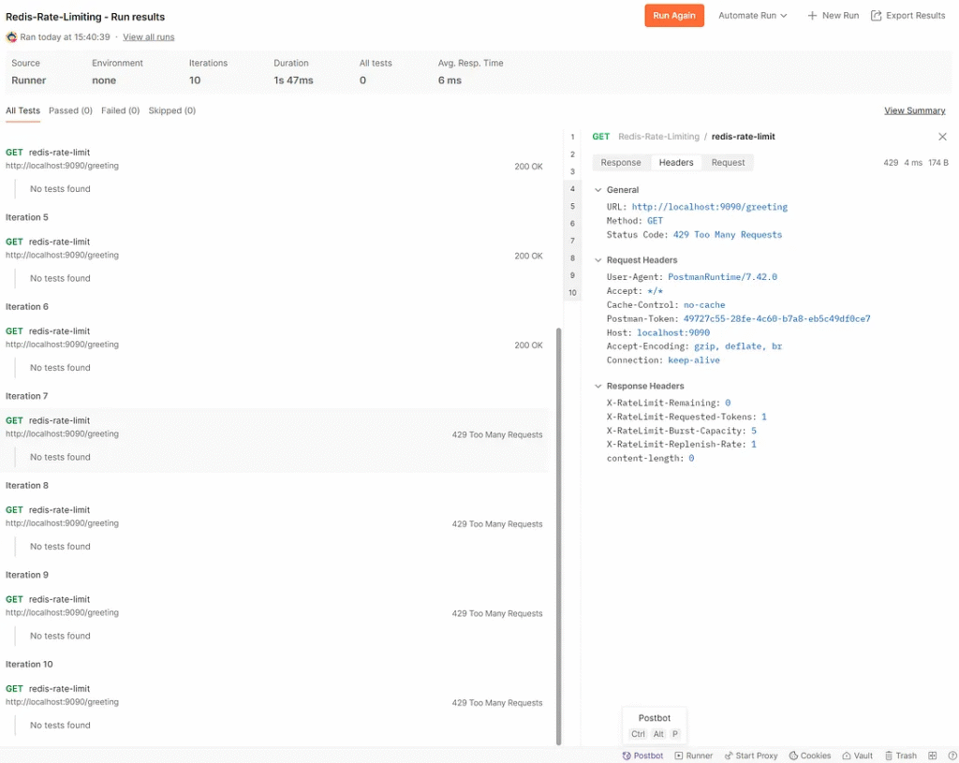This screenshot has height=763, width=959.
Task: Click the Avg. Resp. Time value 6 ms
Action: pos(450,81)
